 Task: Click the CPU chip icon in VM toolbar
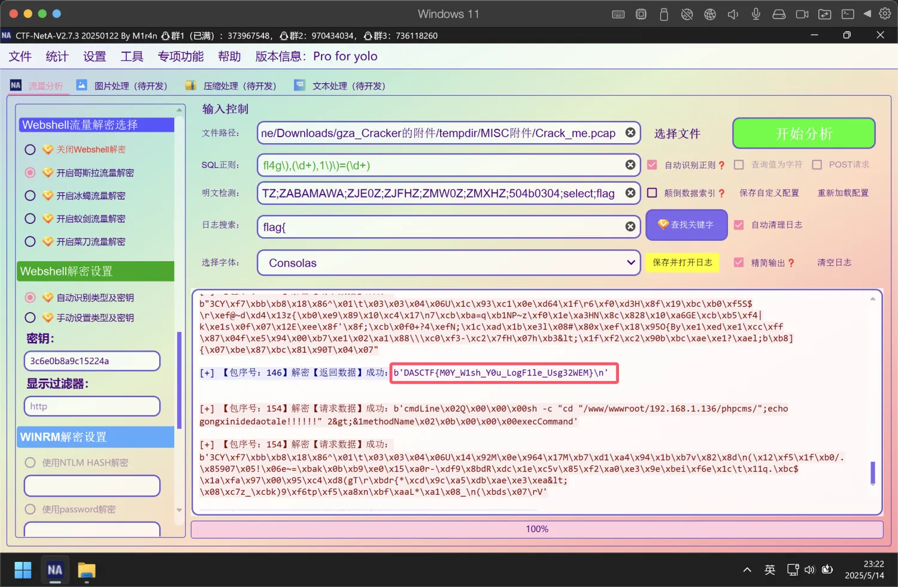(641, 14)
